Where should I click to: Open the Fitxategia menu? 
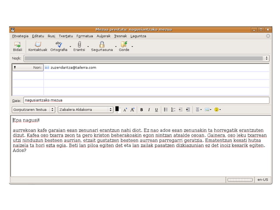(20, 36)
